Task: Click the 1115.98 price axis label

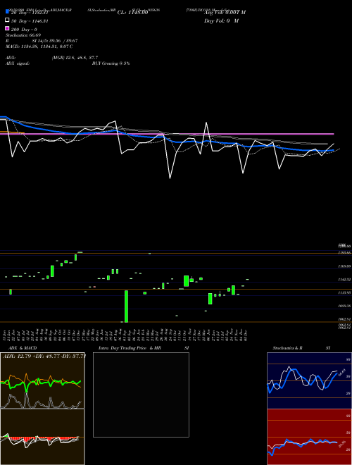Action: click(344, 292)
